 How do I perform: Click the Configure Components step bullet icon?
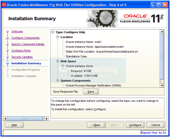click(8, 38)
